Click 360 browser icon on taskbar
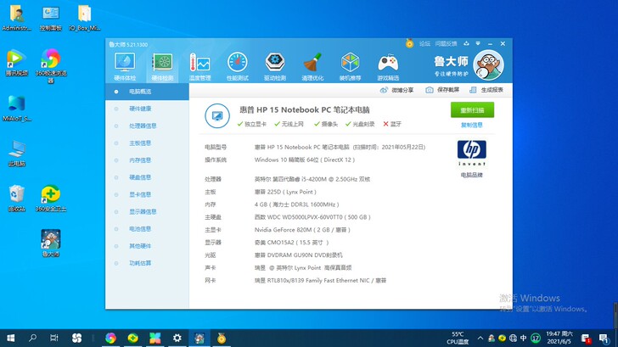Image resolution: width=618 pixels, height=347 pixels. pos(110,338)
